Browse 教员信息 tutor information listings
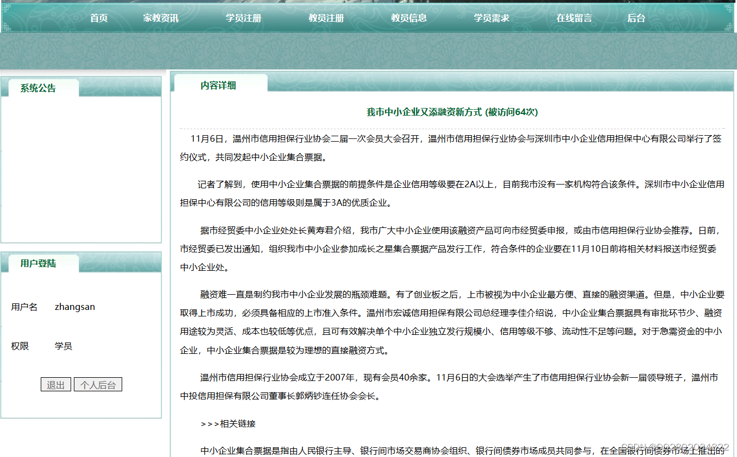This screenshot has width=737, height=457. 408,17
